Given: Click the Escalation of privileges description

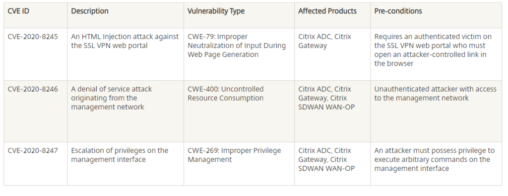Looking at the screenshot, I should coord(120,155).
